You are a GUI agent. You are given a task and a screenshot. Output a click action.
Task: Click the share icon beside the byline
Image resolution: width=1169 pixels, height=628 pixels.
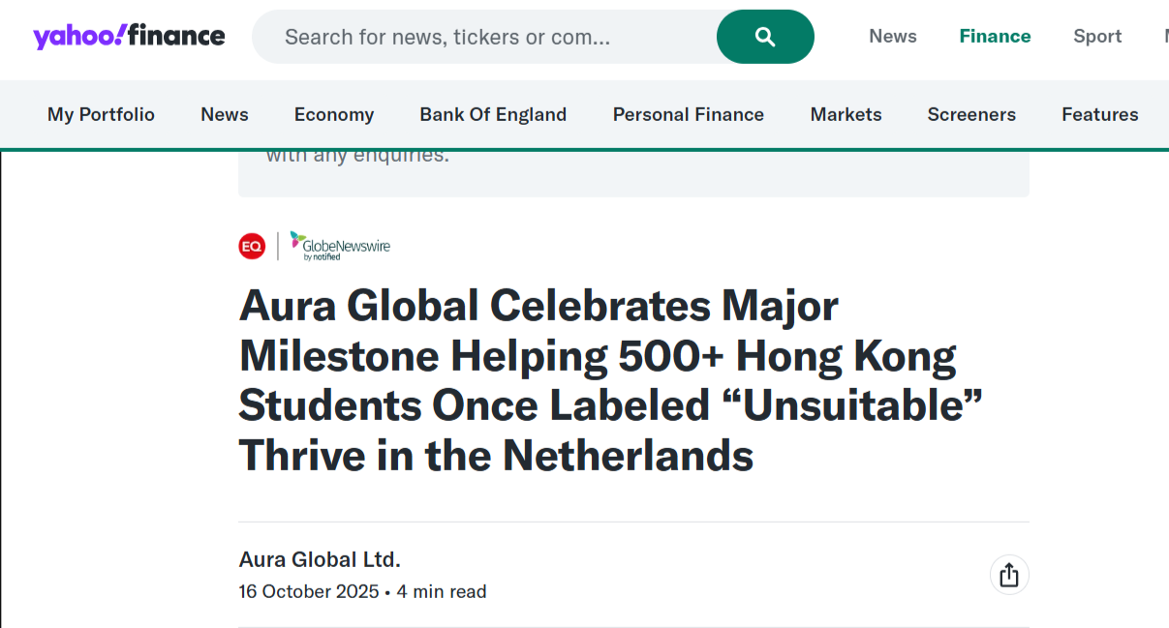pos(1009,575)
